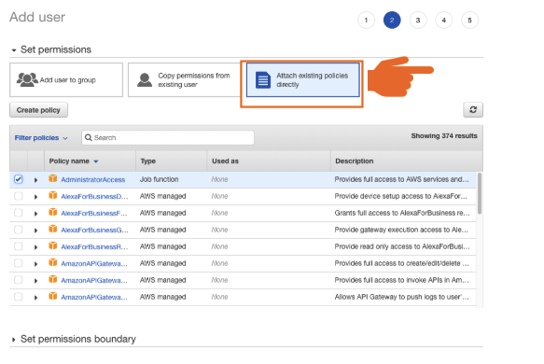Click the policy icon in the invoke APIs row
The width and height of the screenshot is (544, 364).
point(53,279)
